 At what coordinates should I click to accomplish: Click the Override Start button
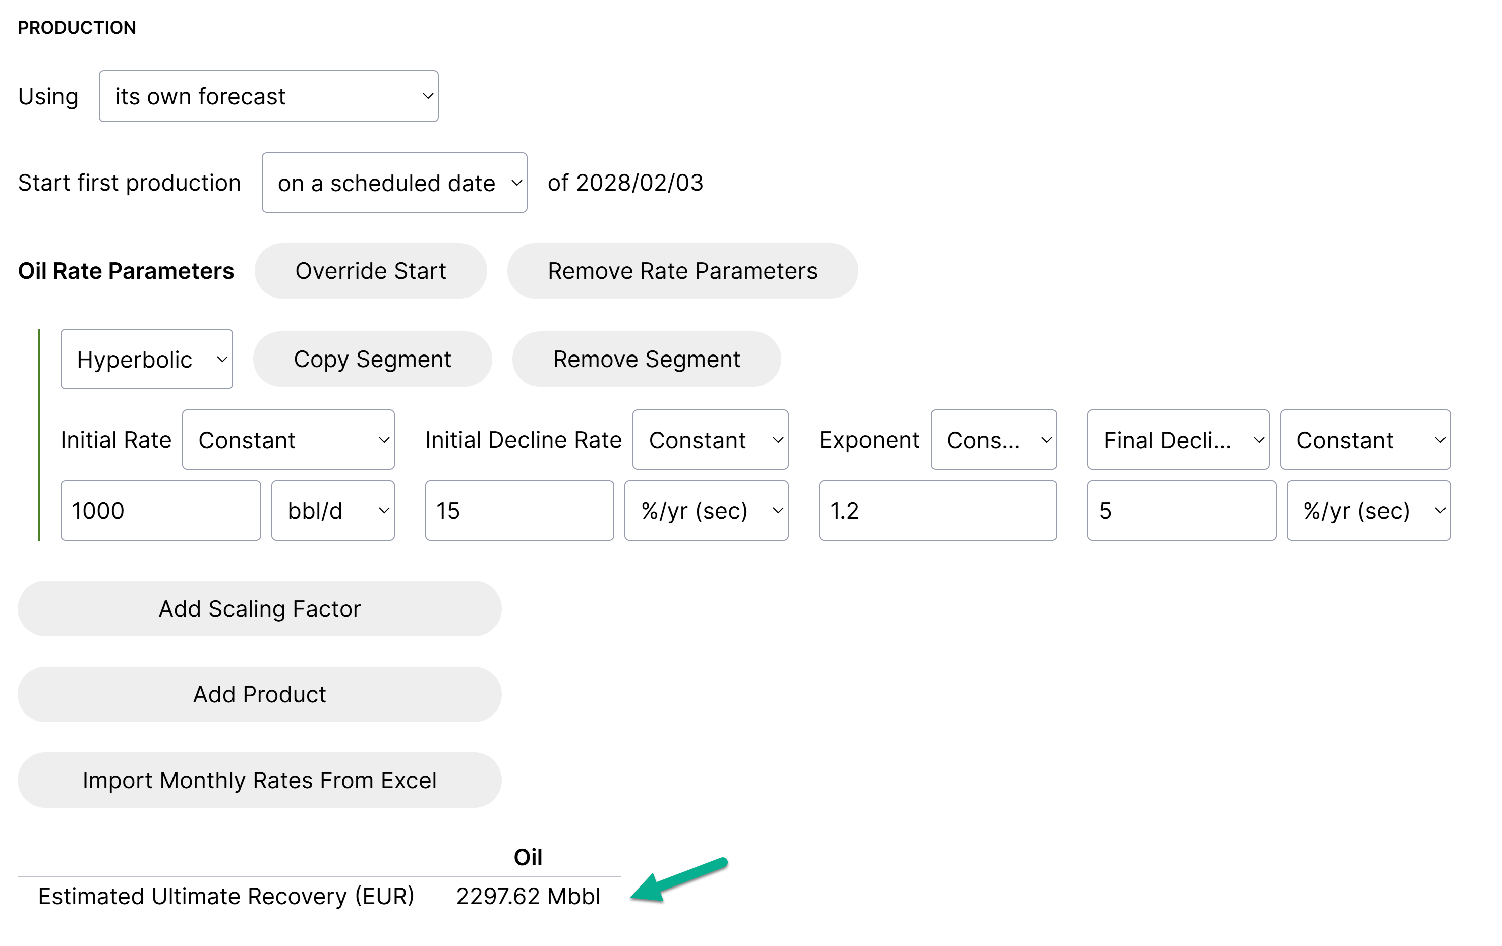pyautogui.click(x=371, y=271)
